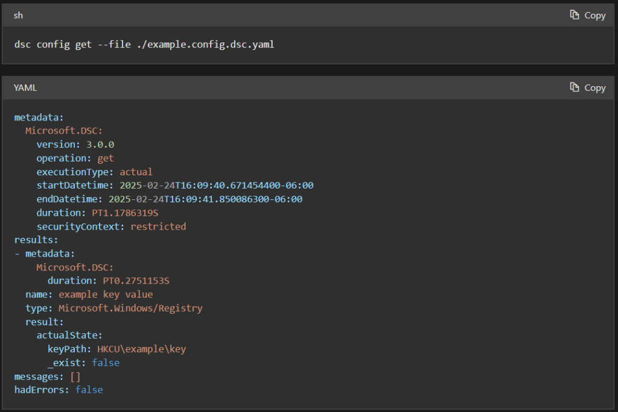
Task: Click 'messages: []' line
Action: pos(47,376)
